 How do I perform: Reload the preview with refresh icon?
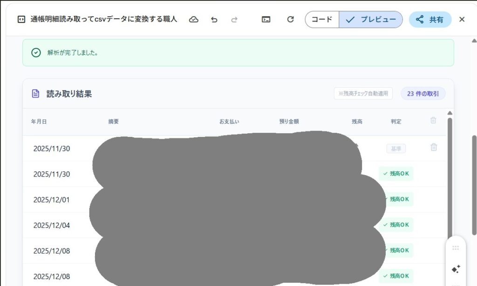[x=290, y=19]
